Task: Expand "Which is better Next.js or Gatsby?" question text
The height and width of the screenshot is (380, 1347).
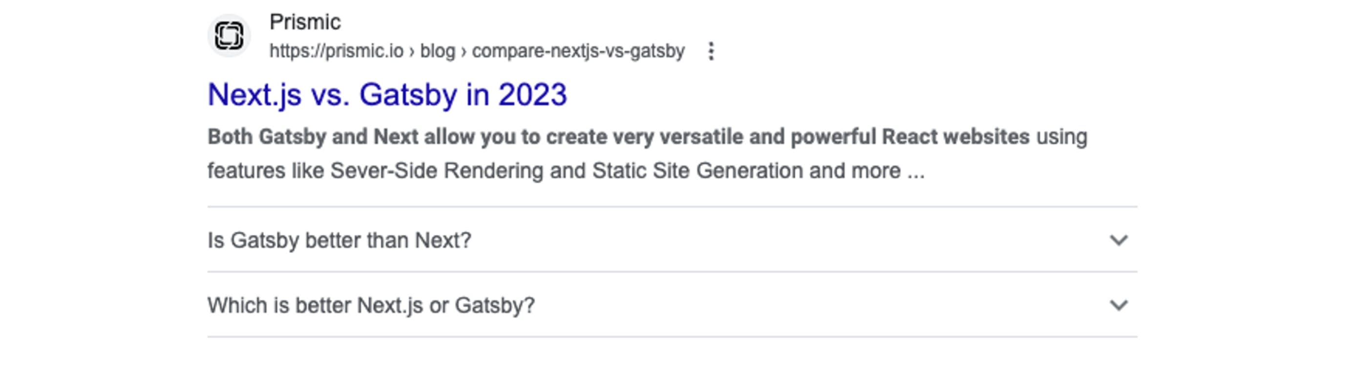Action: 371,305
